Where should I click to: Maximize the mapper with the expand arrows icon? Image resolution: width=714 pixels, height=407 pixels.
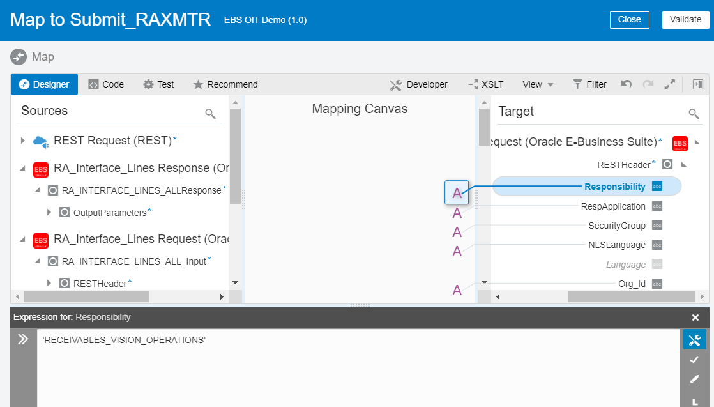tap(670, 84)
